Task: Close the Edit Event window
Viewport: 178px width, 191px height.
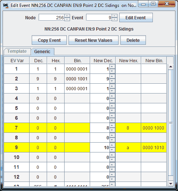Action: point(167,4)
